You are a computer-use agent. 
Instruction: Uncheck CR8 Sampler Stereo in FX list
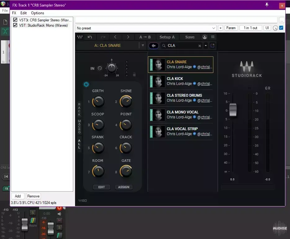[x=15, y=20]
